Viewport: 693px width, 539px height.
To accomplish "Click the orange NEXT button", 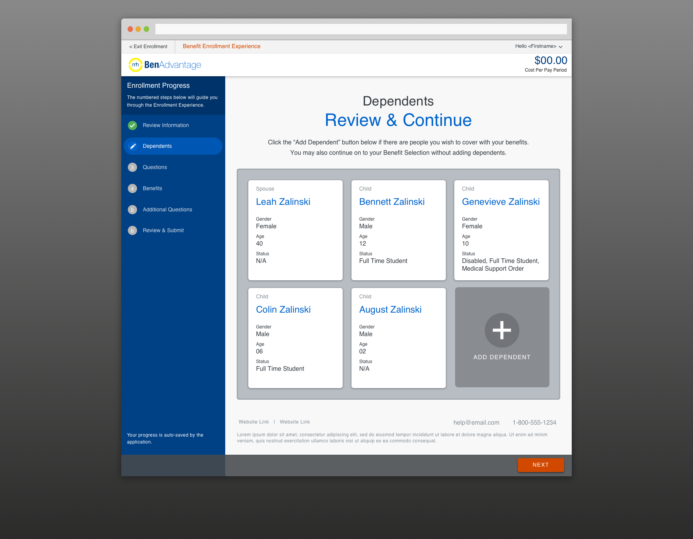I will pos(541,465).
